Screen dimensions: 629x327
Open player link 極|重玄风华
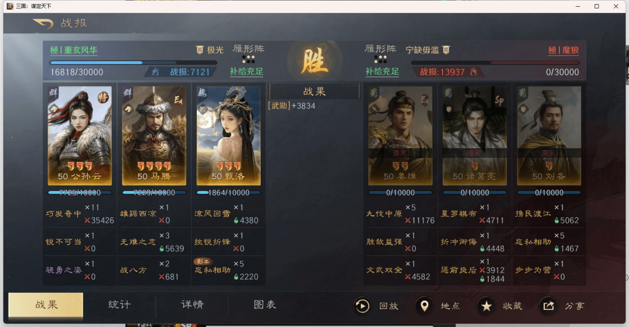click(x=74, y=50)
